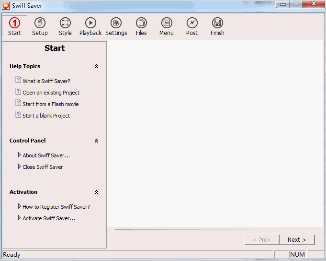Click arrow beside How to Register Swiff Saver
The height and width of the screenshot is (261, 326).
(x=19, y=206)
